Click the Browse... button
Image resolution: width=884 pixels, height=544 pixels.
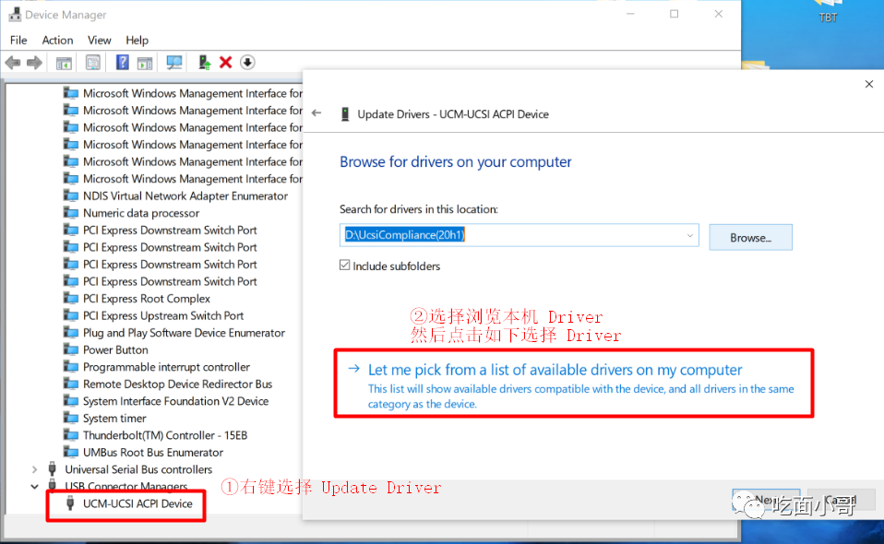[750, 238]
